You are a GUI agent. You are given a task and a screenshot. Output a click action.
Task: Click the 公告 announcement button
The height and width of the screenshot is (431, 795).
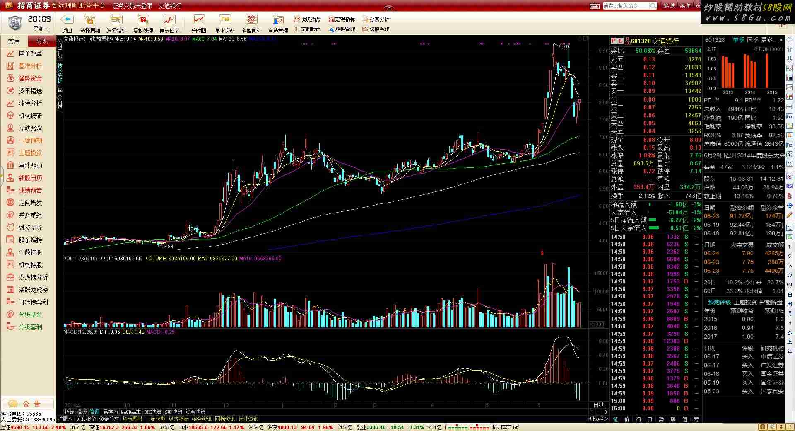[x=29, y=403]
